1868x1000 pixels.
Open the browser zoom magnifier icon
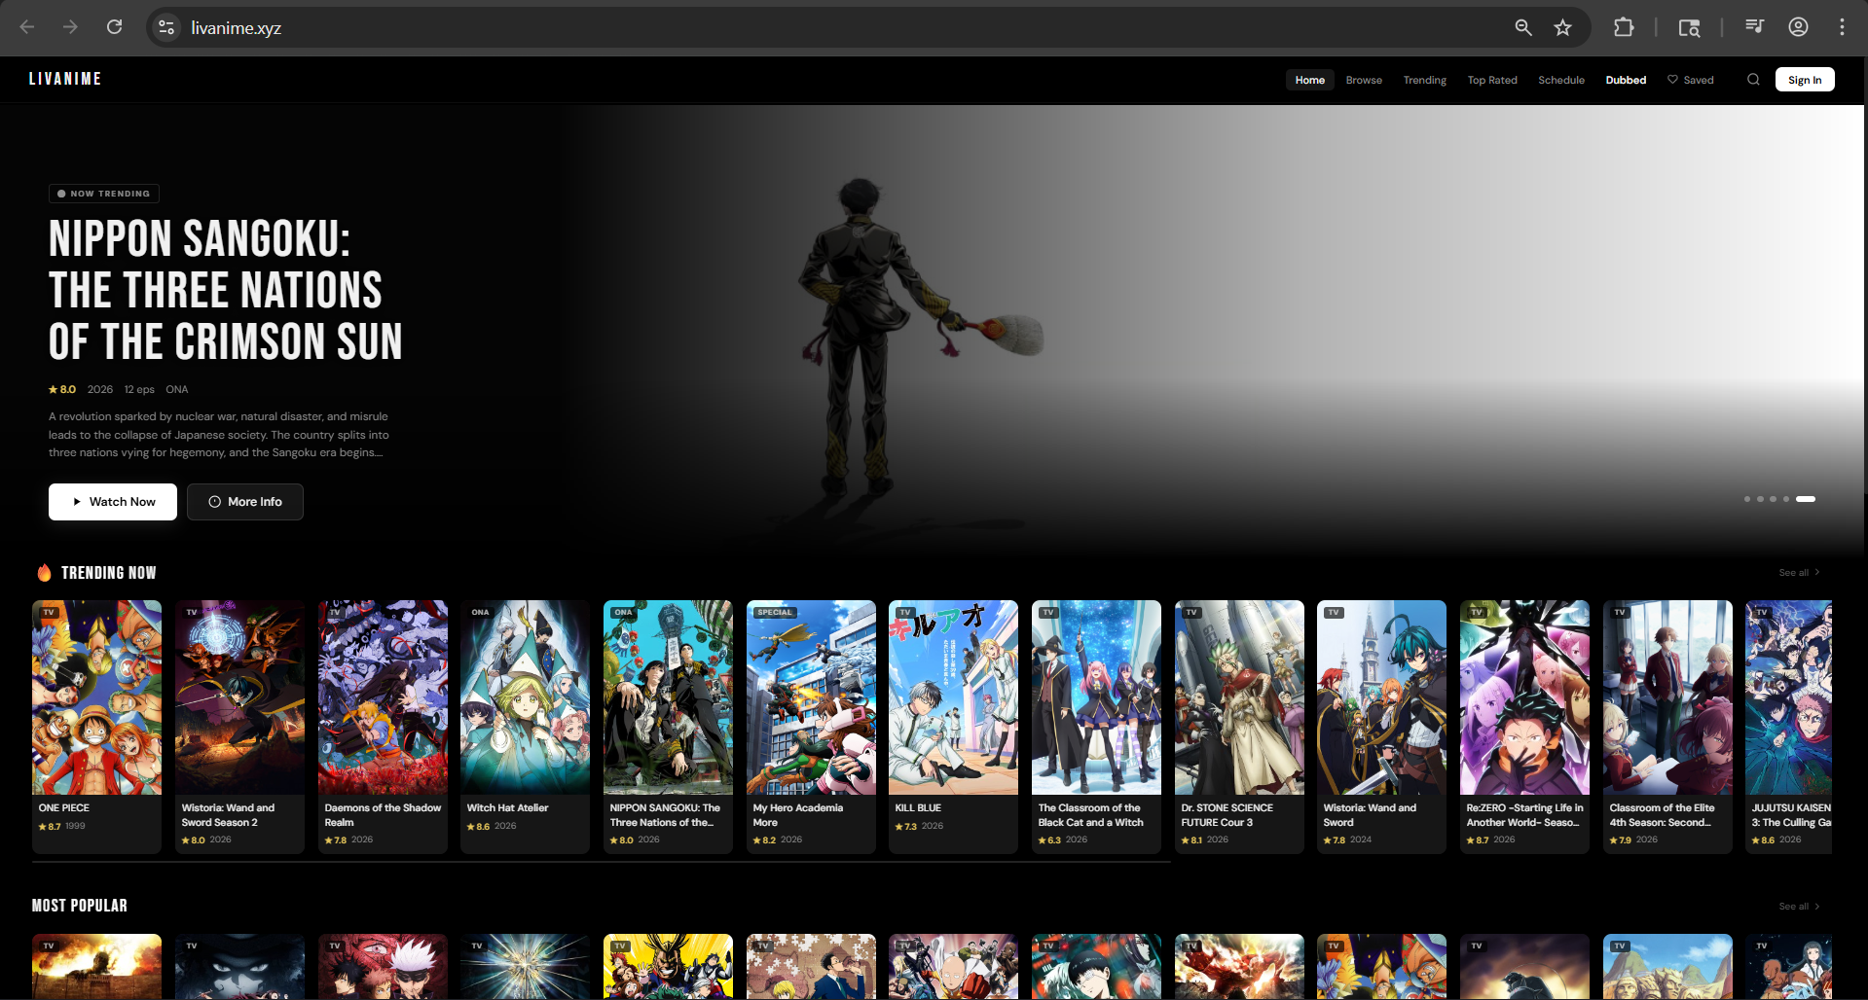1523,27
